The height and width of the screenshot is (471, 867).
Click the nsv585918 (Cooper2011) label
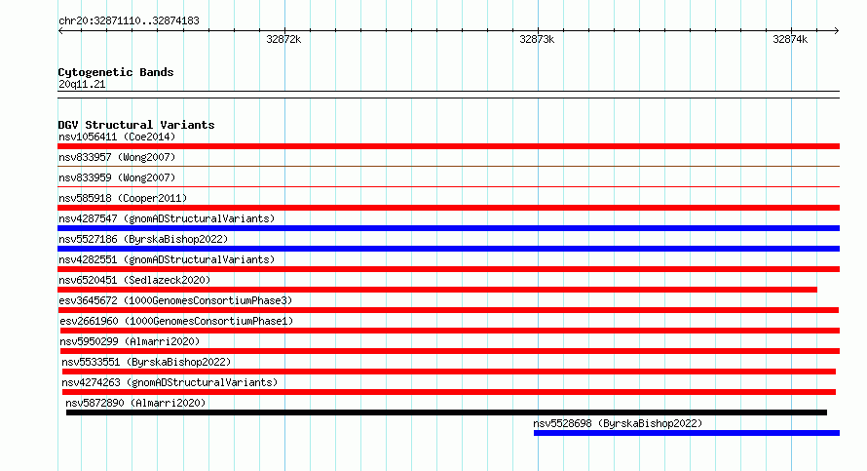click(x=123, y=198)
